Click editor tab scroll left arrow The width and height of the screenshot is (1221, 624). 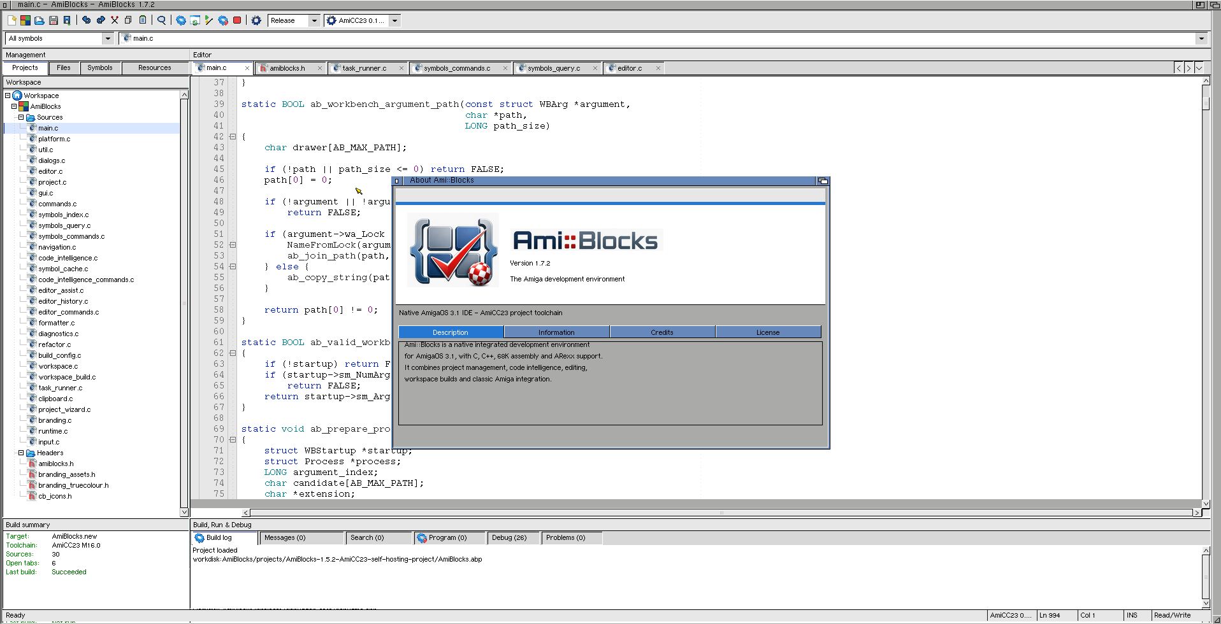tap(1179, 68)
